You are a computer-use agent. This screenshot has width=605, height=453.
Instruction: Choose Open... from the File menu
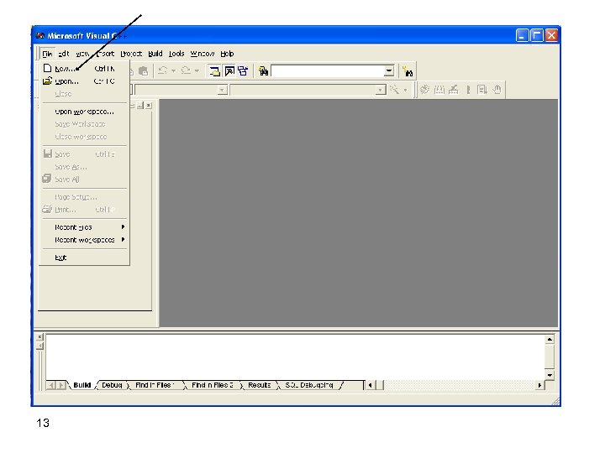coord(84,81)
